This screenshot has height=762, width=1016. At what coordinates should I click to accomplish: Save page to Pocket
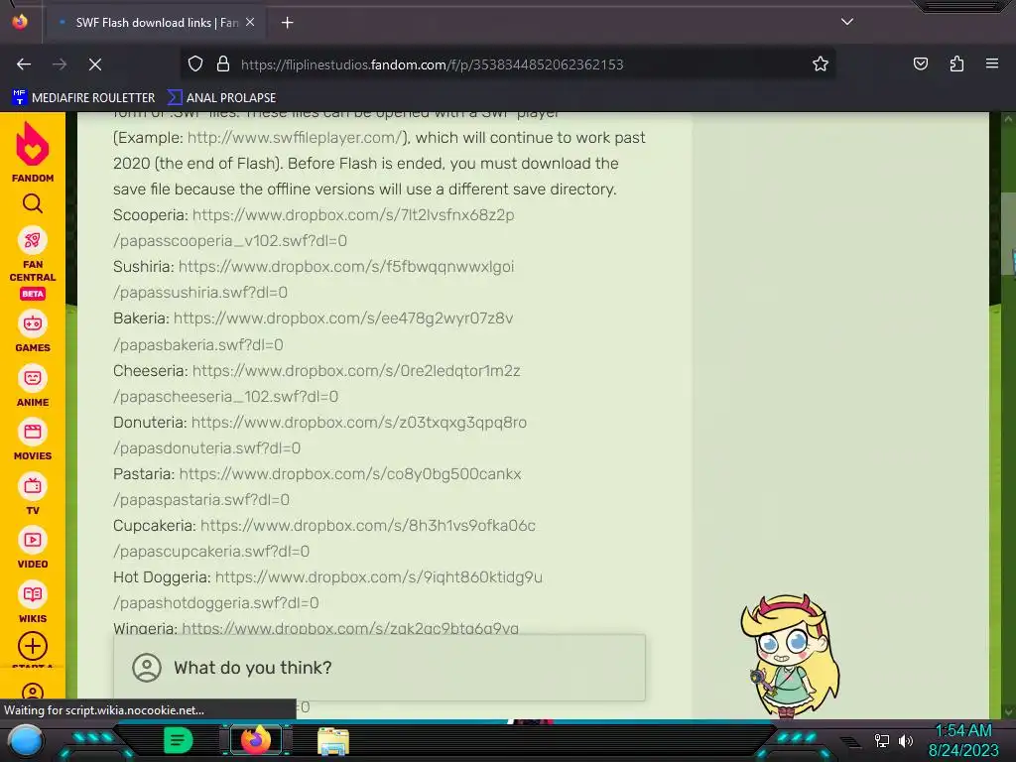(920, 63)
